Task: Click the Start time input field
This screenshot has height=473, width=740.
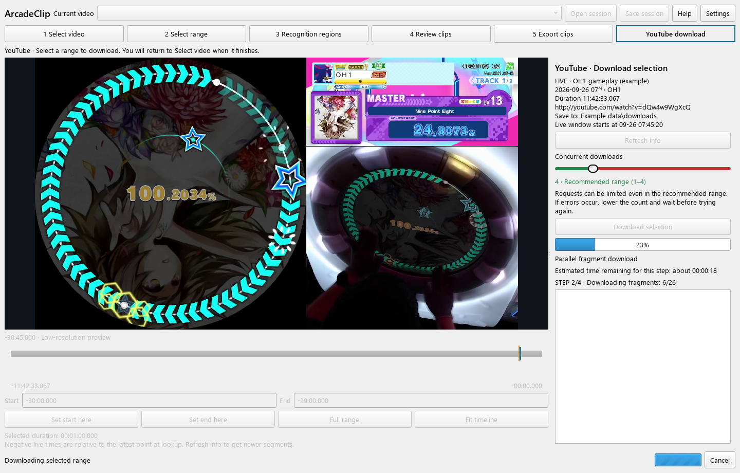Action: click(149, 401)
